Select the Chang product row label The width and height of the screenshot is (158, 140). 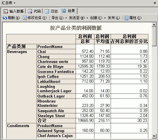point(56,57)
